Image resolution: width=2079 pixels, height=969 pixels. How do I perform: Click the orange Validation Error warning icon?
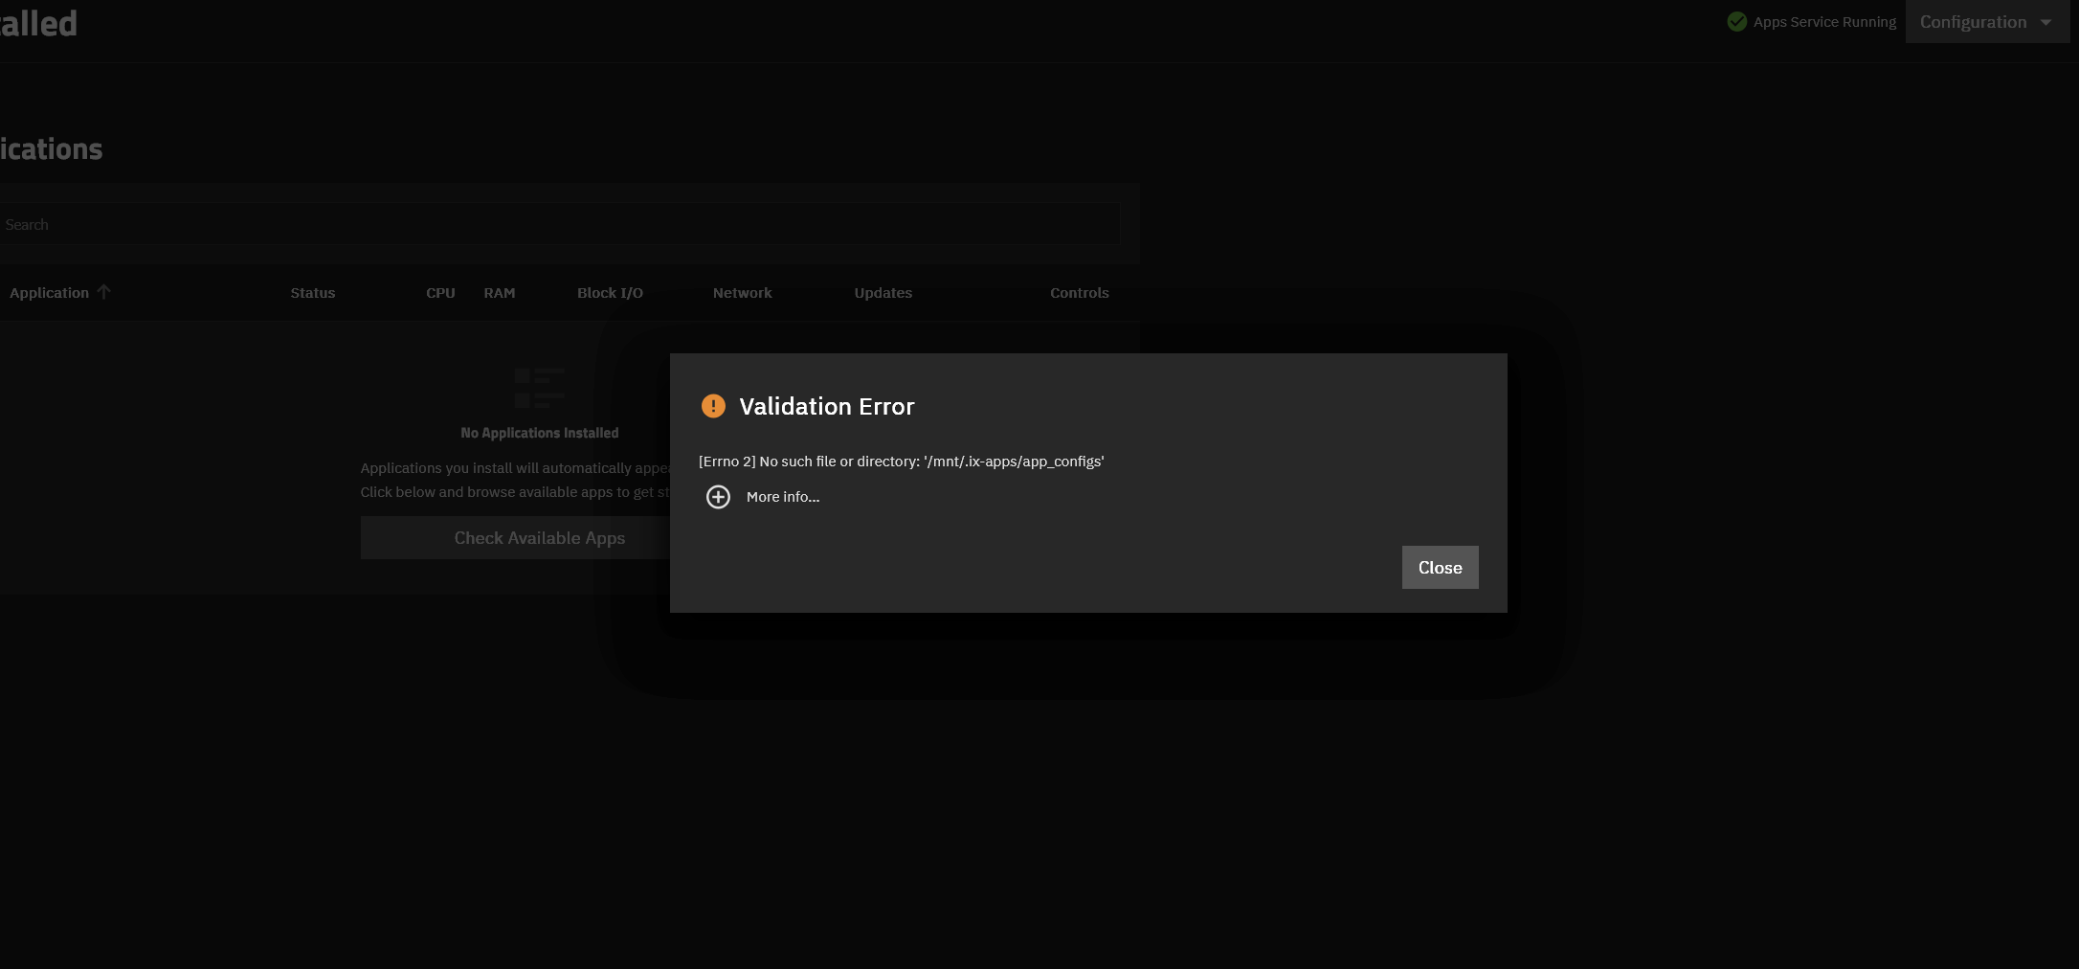point(713,406)
